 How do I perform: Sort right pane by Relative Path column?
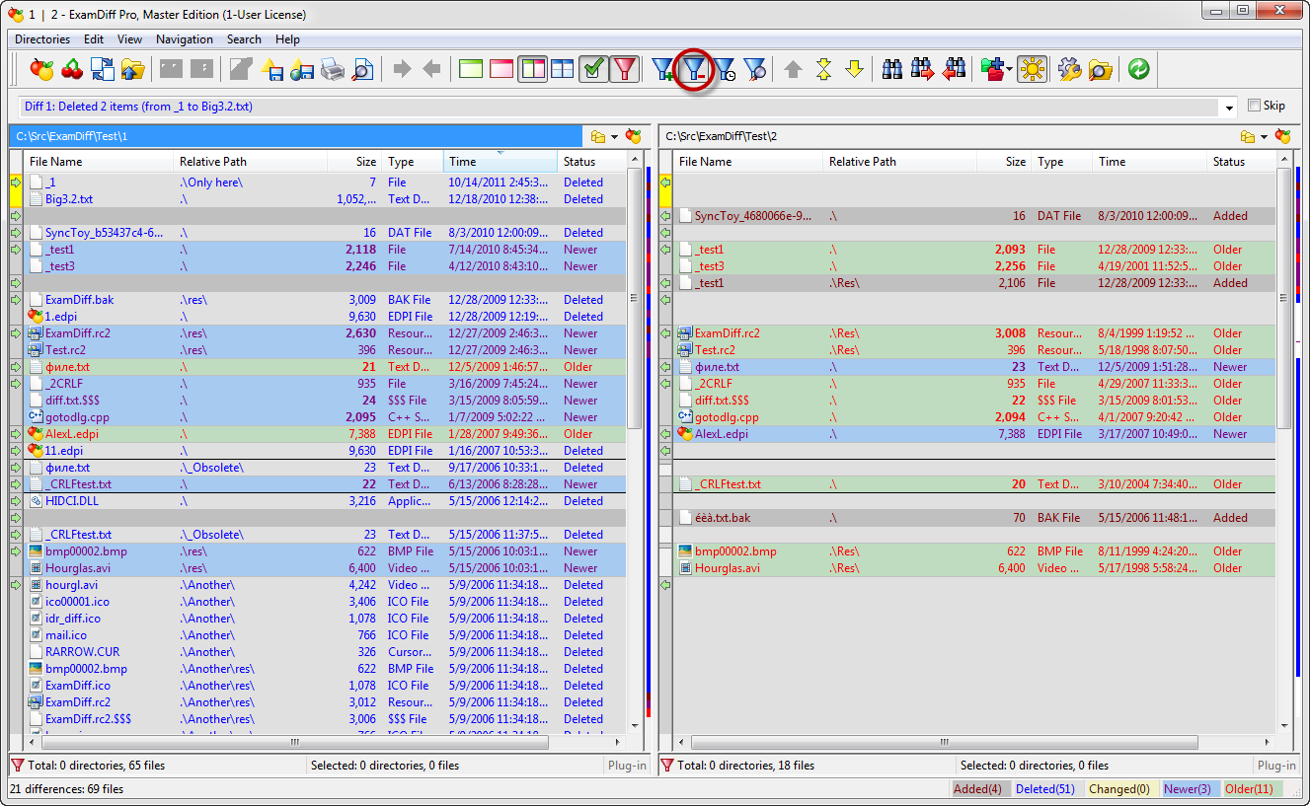click(899, 161)
